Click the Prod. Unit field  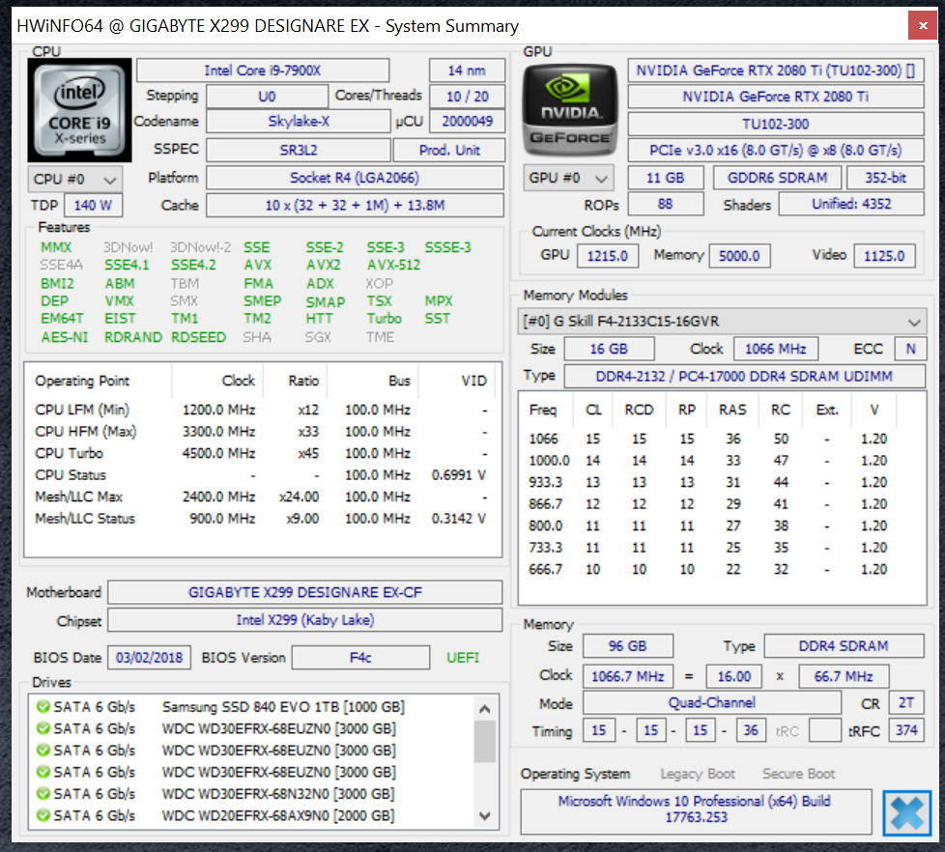449,150
